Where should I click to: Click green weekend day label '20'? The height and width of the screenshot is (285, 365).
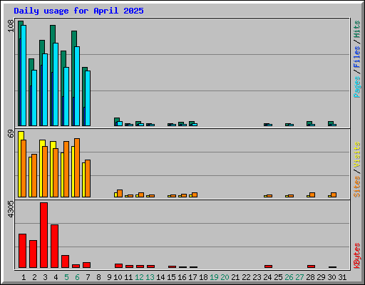(225, 277)
